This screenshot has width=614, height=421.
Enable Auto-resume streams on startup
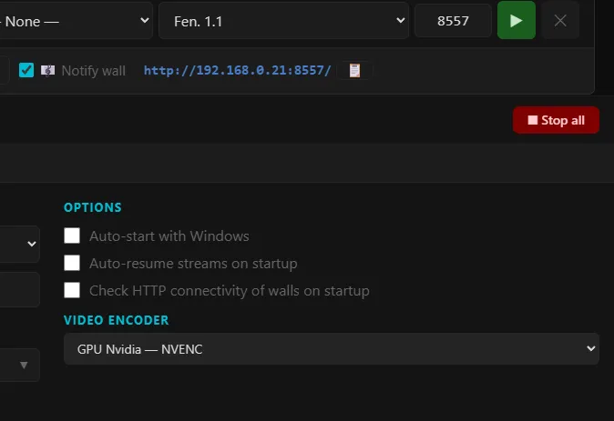72,263
